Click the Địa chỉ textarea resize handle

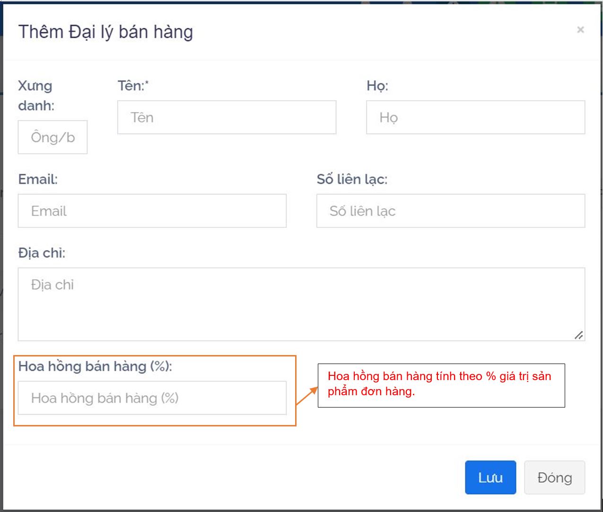(x=578, y=335)
